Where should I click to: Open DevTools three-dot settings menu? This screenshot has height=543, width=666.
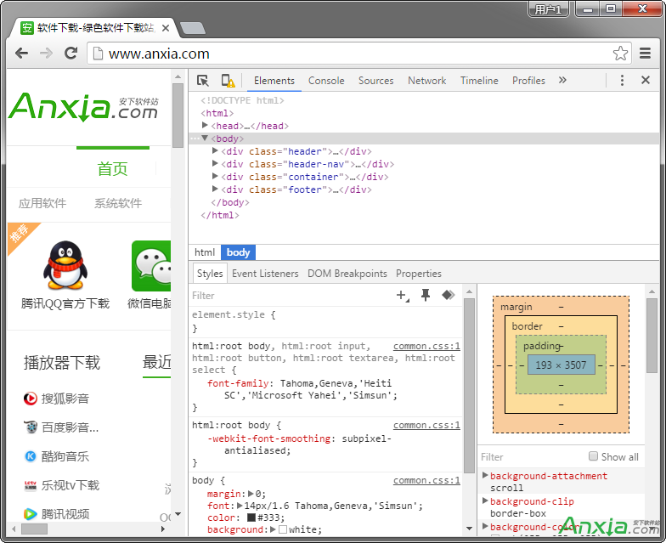pyautogui.click(x=622, y=80)
